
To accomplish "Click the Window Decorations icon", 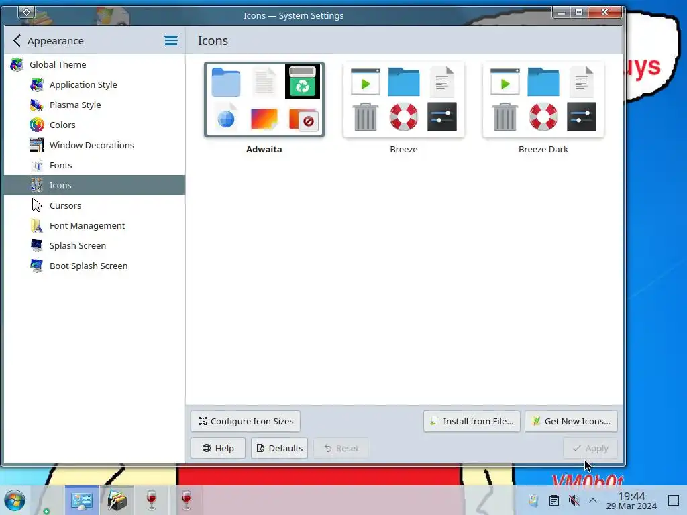I will tap(37, 145).
